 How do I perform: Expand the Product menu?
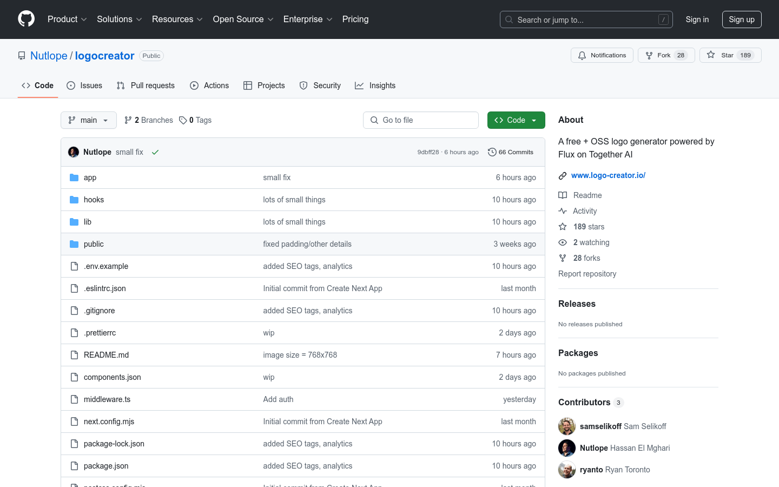67,19
